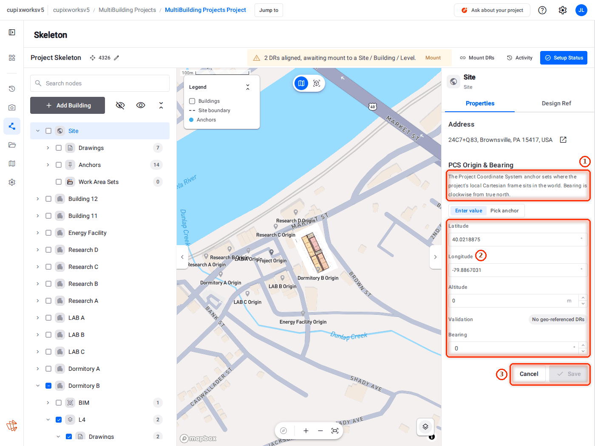Switch to the Design Ref tab

click(x=556, y=103)
